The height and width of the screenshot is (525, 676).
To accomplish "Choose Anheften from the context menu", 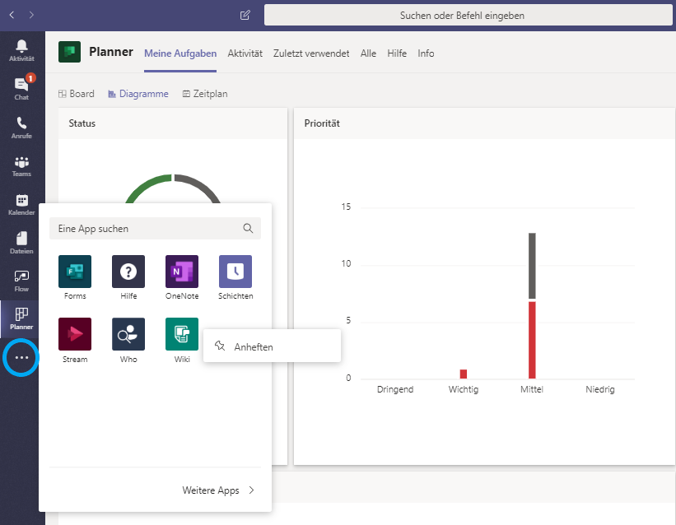I will coord(272,346).
